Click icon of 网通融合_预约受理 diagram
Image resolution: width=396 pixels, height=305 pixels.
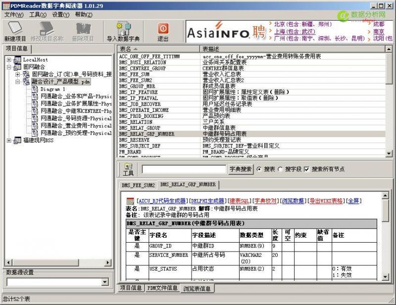35,133
